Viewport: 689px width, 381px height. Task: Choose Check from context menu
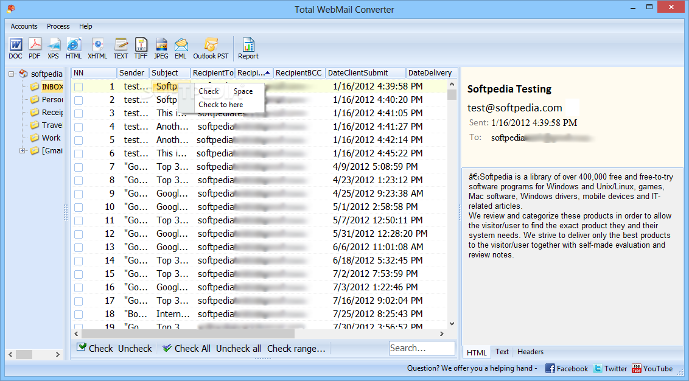coord(229,91)
